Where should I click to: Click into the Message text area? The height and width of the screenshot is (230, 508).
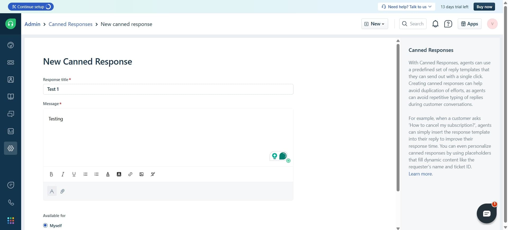click(168, 137)
